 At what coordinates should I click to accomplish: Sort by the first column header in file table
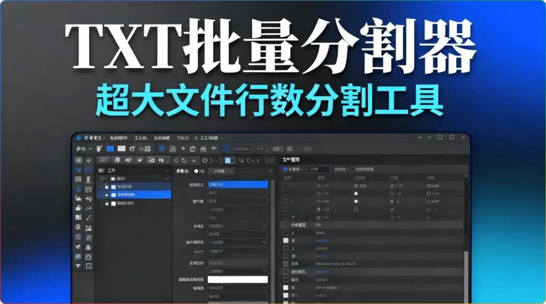[288, 178]
